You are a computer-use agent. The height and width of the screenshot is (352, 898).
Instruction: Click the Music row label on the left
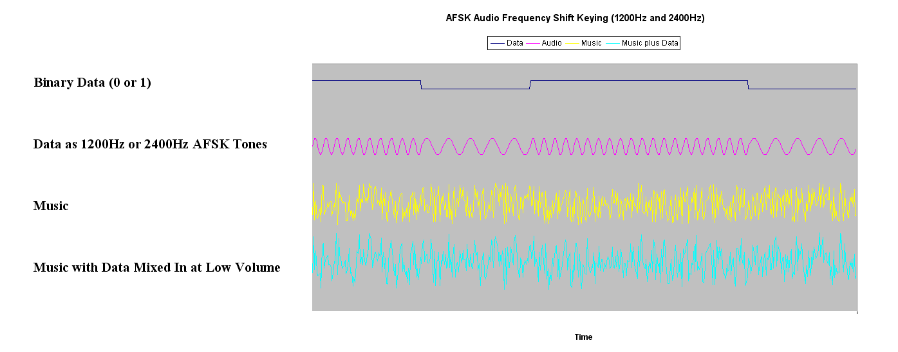(x=51, y=206)
